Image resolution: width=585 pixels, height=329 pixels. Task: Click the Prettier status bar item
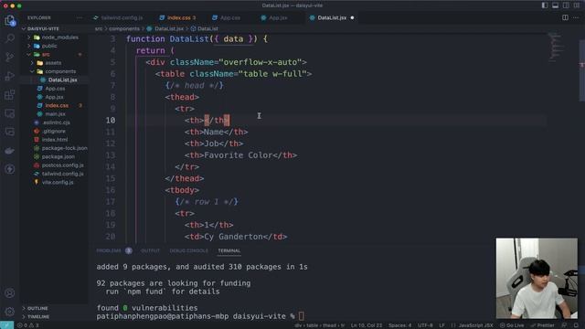click(542, 325)
